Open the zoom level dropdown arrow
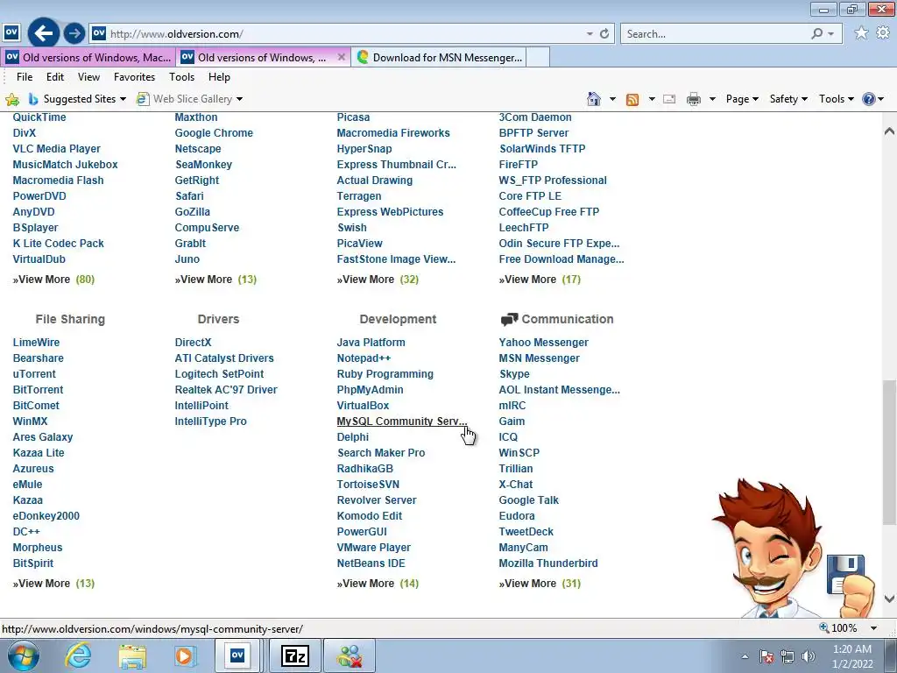This screenshot has height=673, width=897. click(x=873, y=628)
